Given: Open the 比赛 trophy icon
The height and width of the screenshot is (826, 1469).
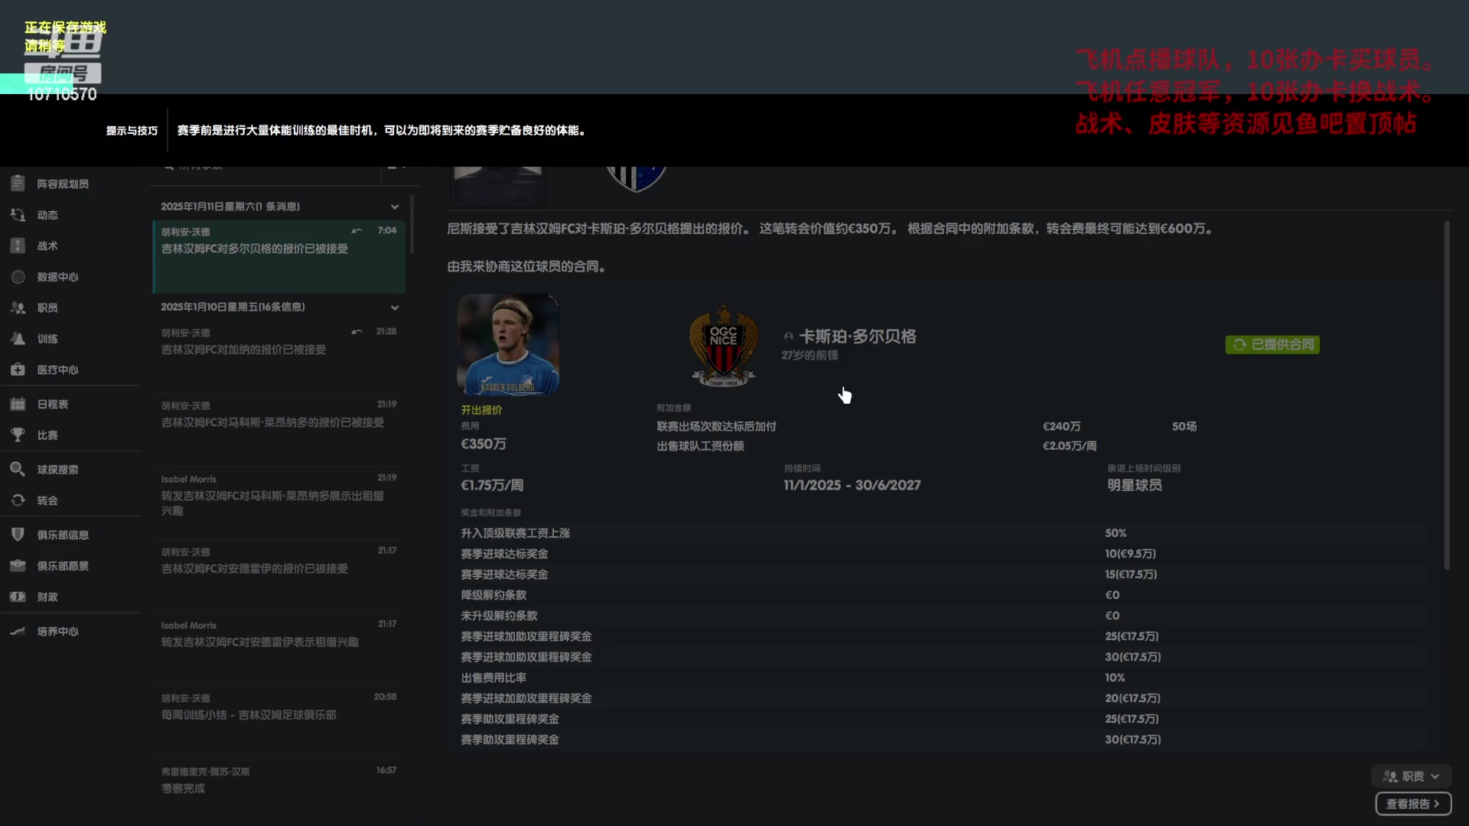Looking at the screenshot, I should coord(18,434).
